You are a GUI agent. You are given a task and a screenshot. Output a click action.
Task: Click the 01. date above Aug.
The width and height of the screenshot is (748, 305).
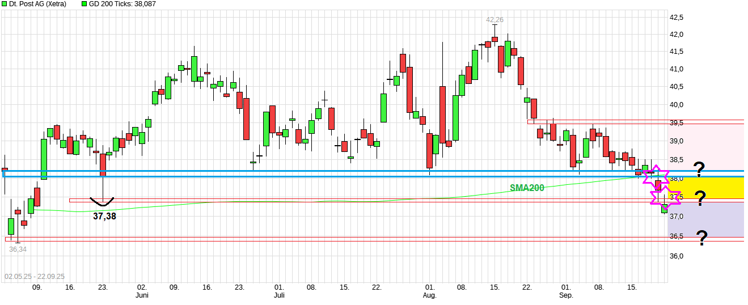click(x=430, y=287)
